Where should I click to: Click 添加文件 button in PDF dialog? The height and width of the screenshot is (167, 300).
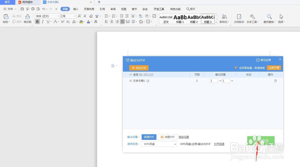click(x=139, y=68)
